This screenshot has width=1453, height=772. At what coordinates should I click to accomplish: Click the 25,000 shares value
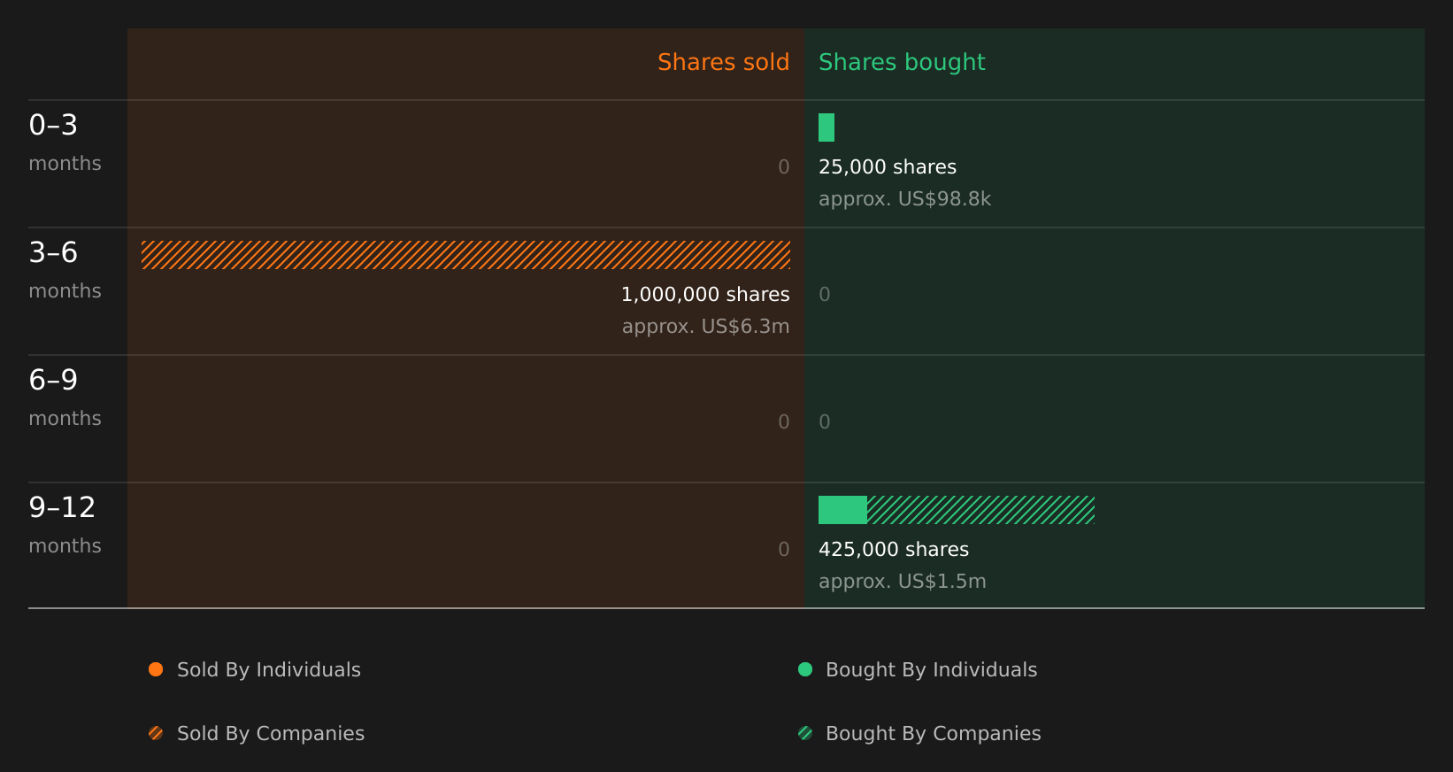point(888,167)
